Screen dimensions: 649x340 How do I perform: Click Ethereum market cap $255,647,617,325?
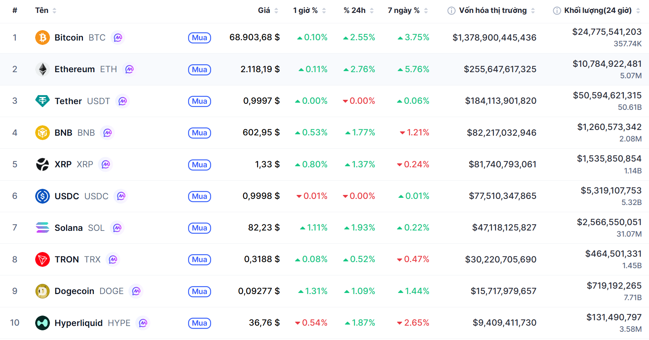point(500,69)
